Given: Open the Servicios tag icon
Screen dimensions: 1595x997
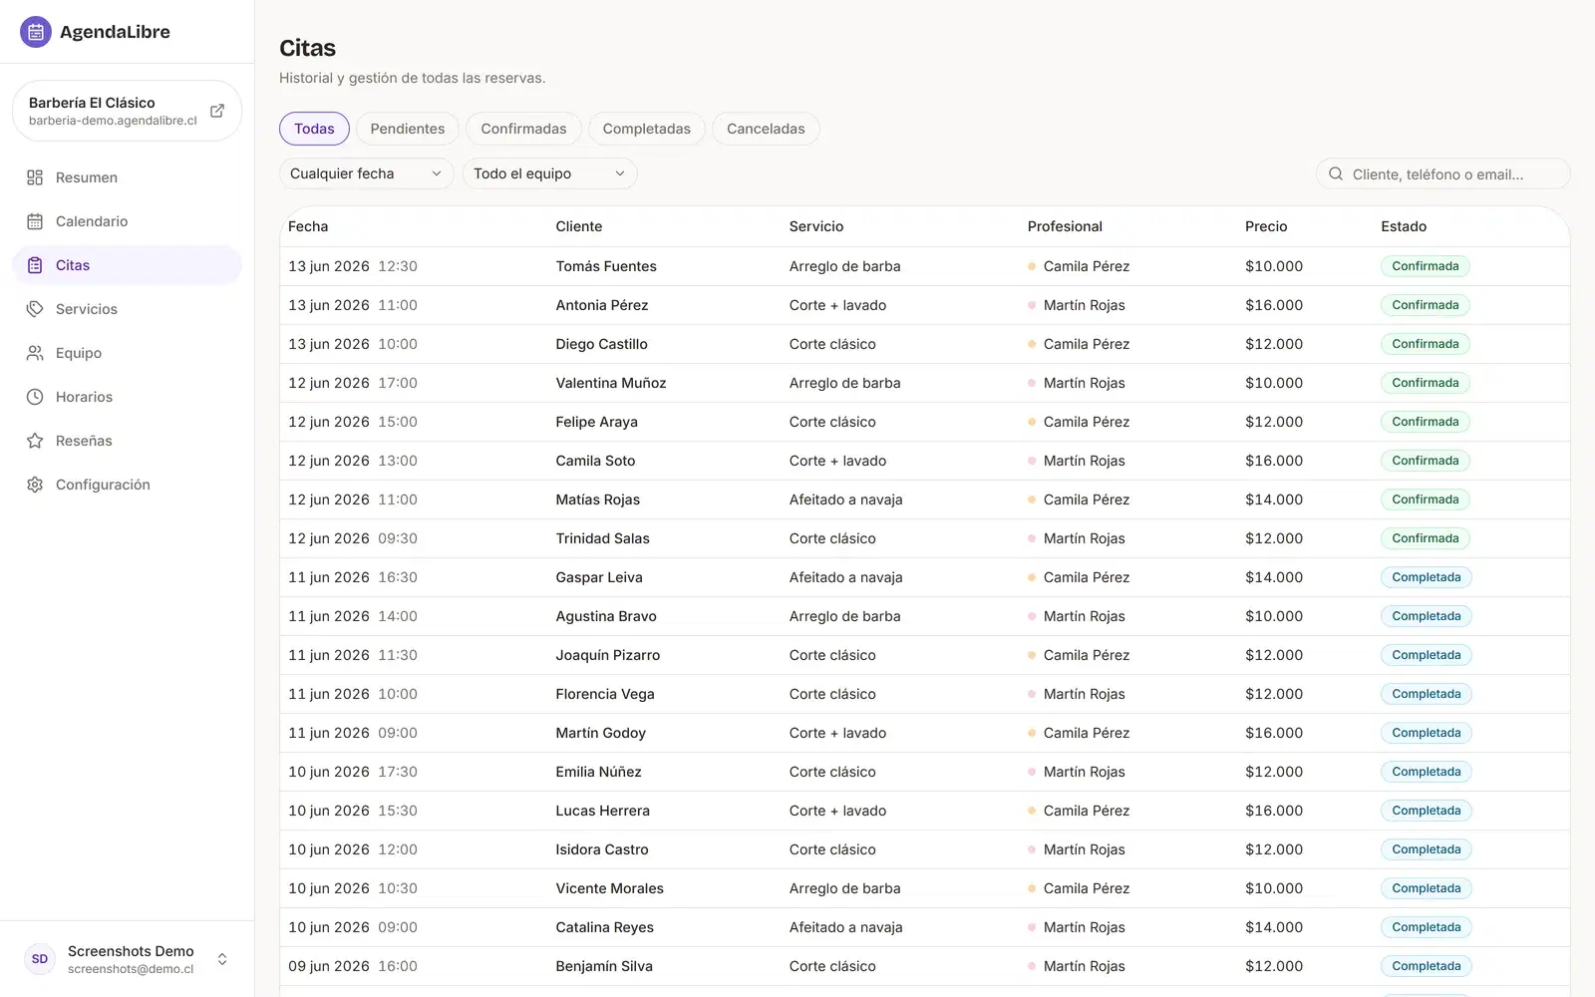Looking at the screenshot, I should tap(35, 309).
